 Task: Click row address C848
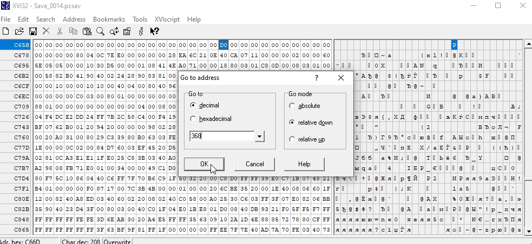(16, 219)
